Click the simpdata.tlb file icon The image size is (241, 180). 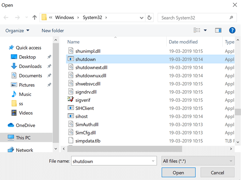[x=71, y=140]
